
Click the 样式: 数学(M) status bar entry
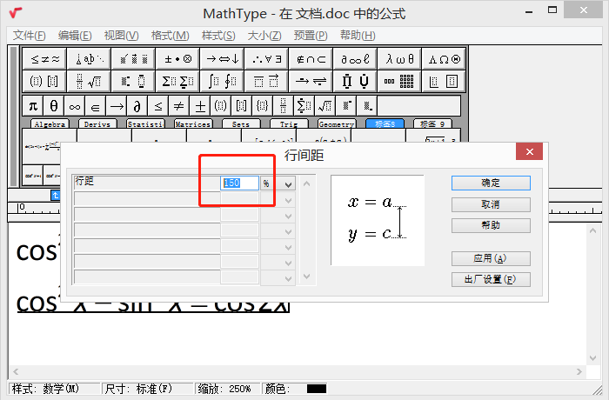coord(54,389)
